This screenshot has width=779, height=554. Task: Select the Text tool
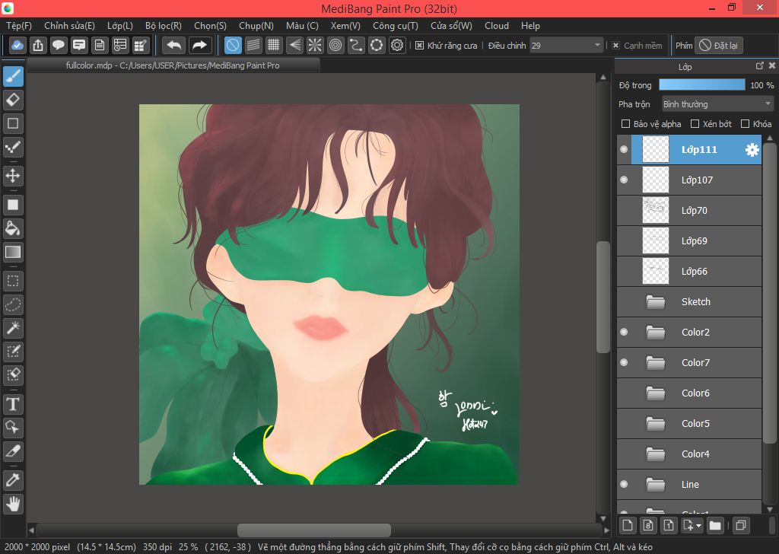coord(13,404)
